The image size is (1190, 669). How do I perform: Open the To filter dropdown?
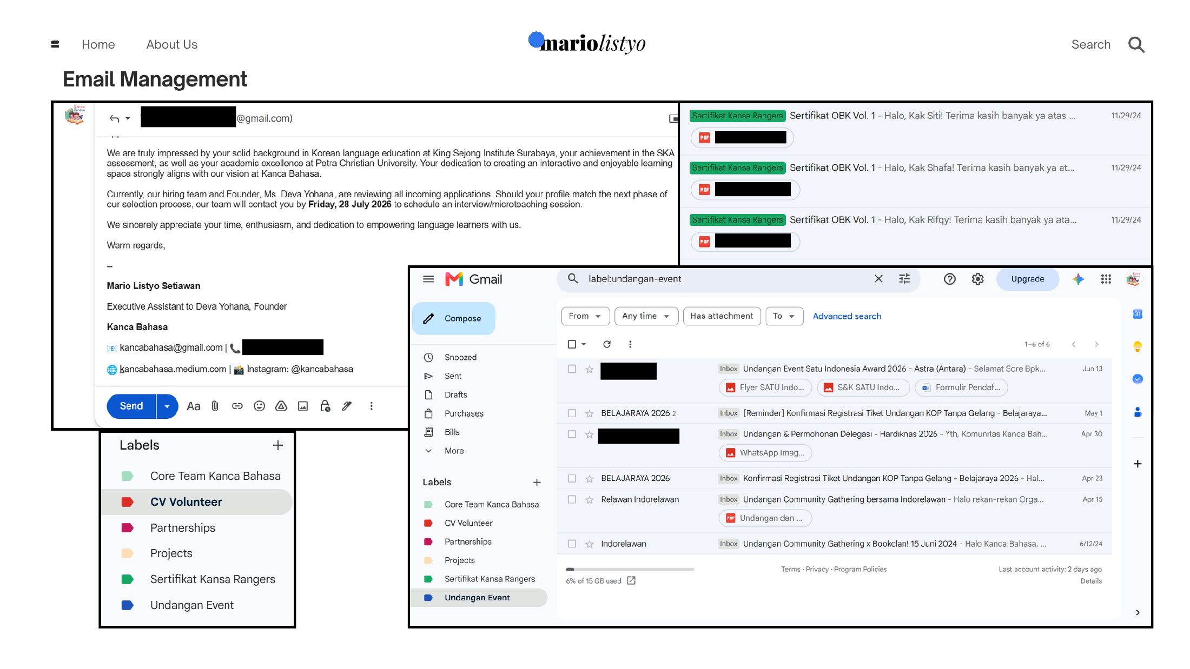tap(784, 316)
